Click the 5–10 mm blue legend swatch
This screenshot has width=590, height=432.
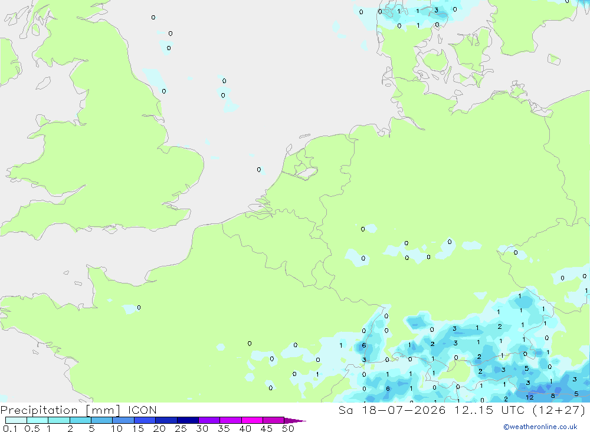(101, 420)
